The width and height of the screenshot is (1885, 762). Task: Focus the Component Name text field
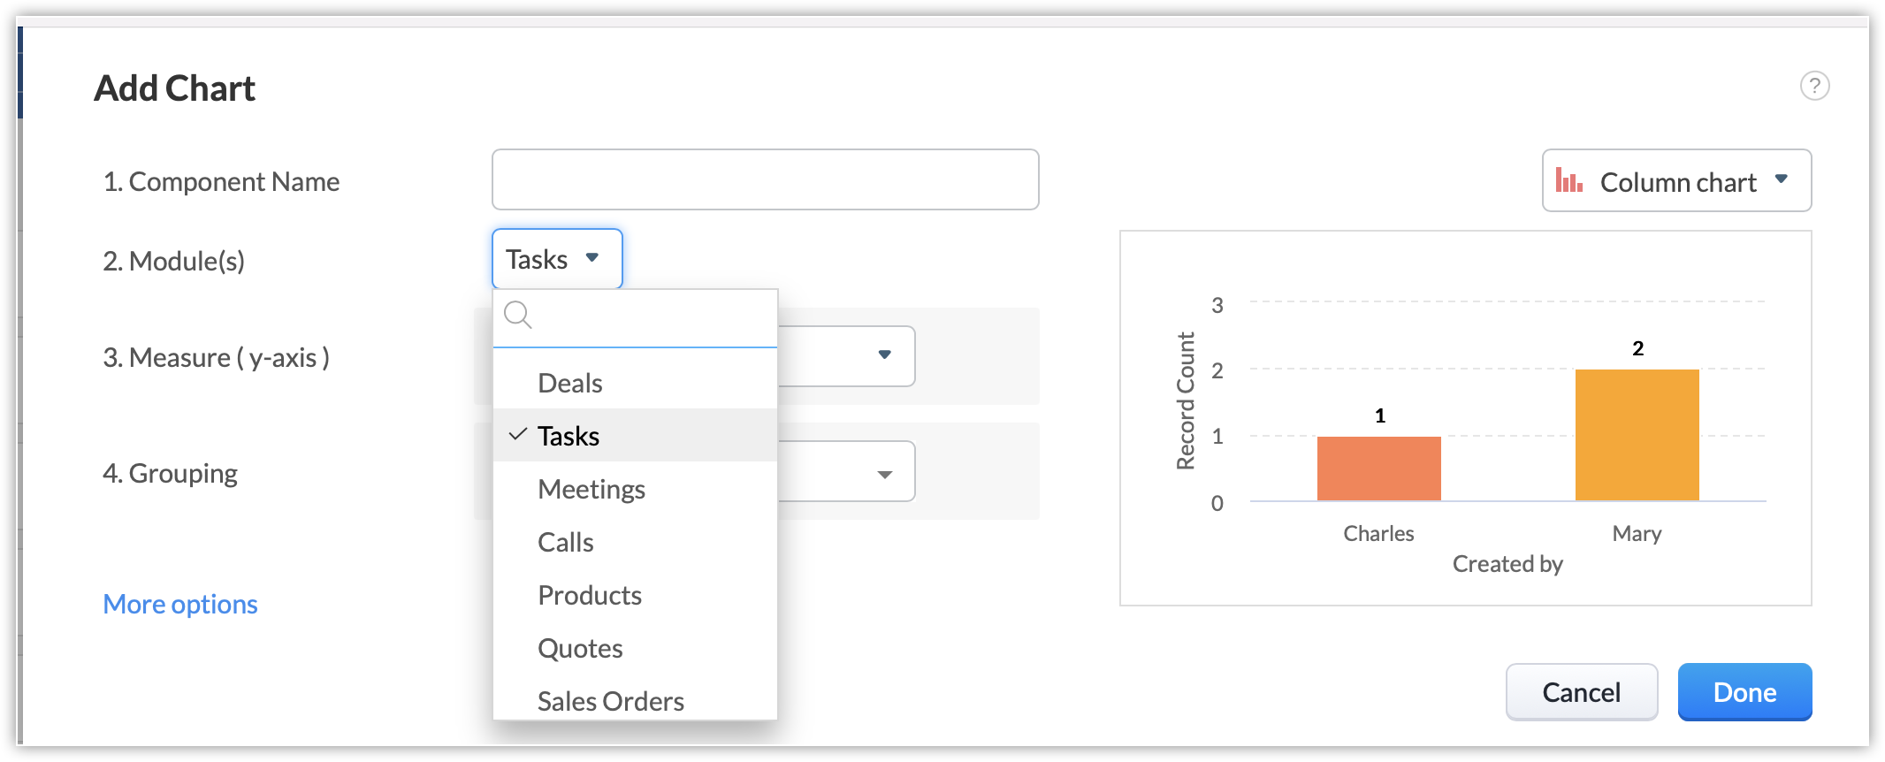click(765, 179)
